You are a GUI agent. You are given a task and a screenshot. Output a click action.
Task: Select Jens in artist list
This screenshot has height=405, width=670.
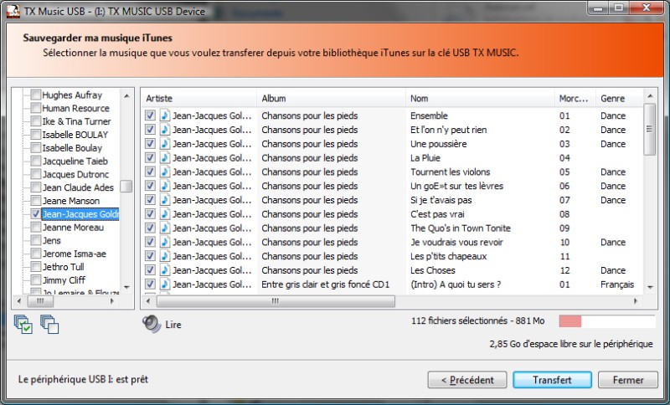(x=51, y=240)
